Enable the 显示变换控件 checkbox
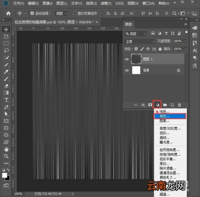Viewport: 200px width, 197px height. click(74, 13)
